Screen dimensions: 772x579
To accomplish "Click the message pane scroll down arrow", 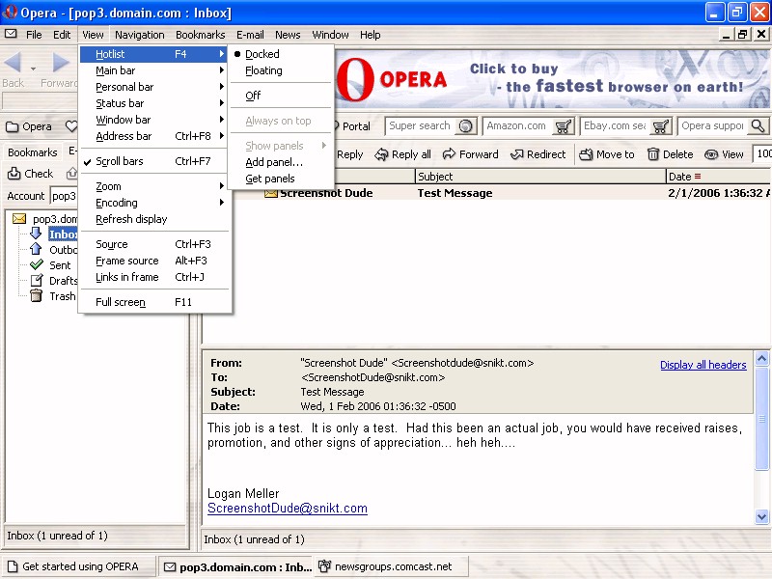I will [761, 516].
